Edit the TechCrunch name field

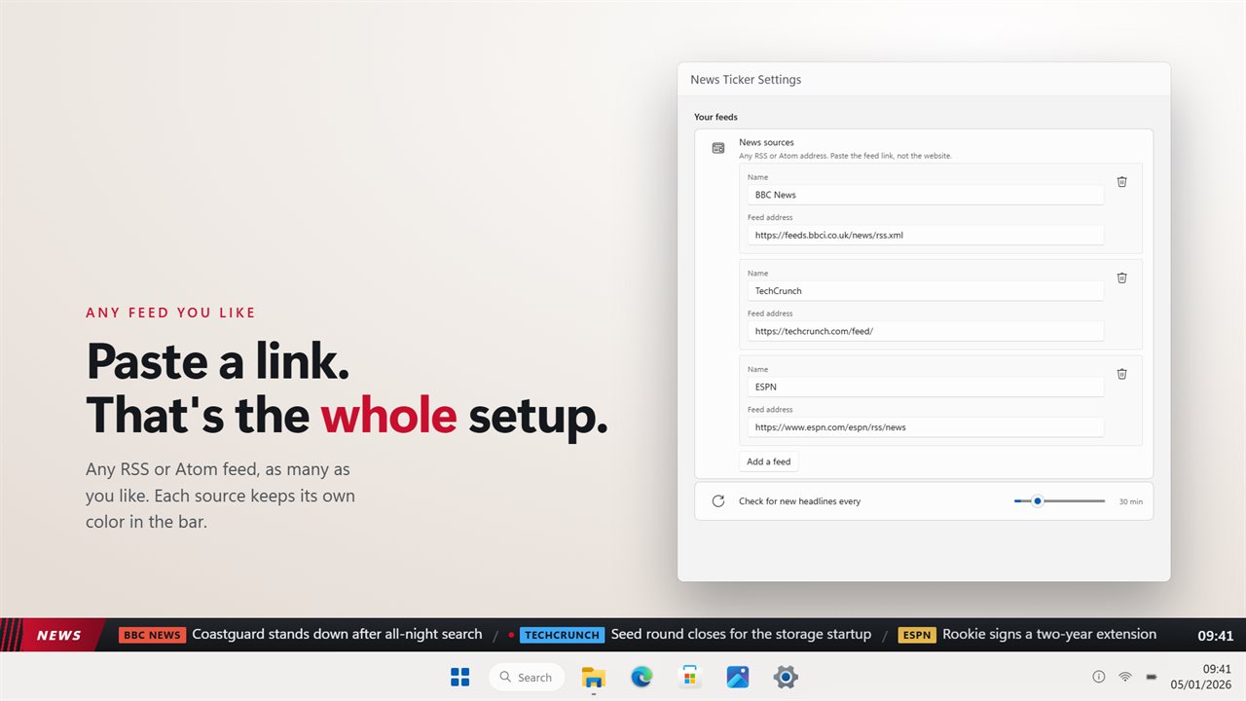point(926,291)
